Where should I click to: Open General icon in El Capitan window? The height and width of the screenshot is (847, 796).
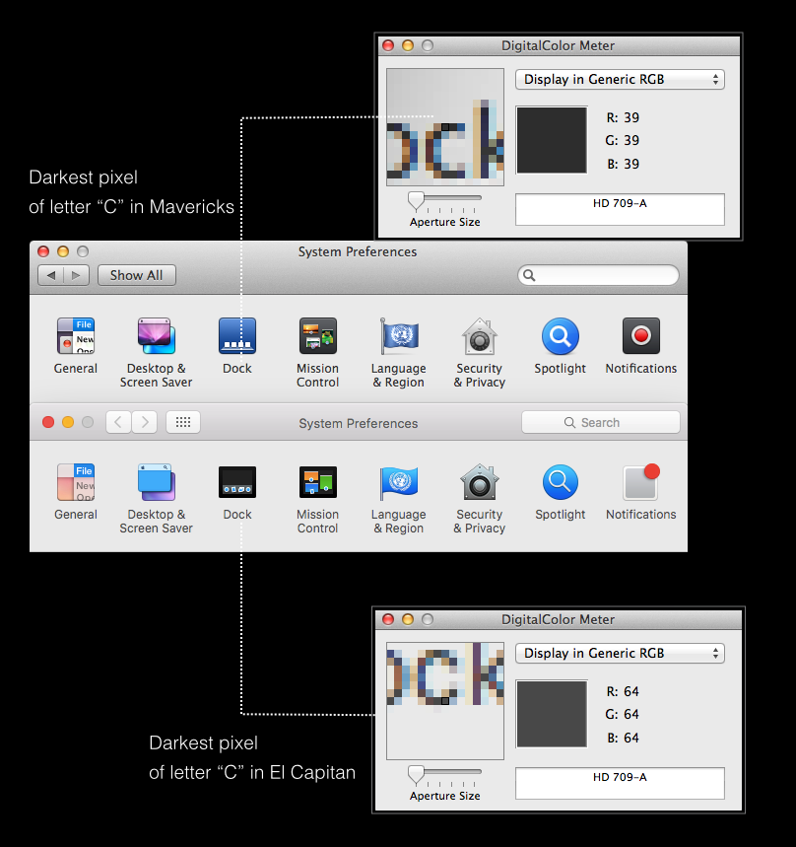76,482
